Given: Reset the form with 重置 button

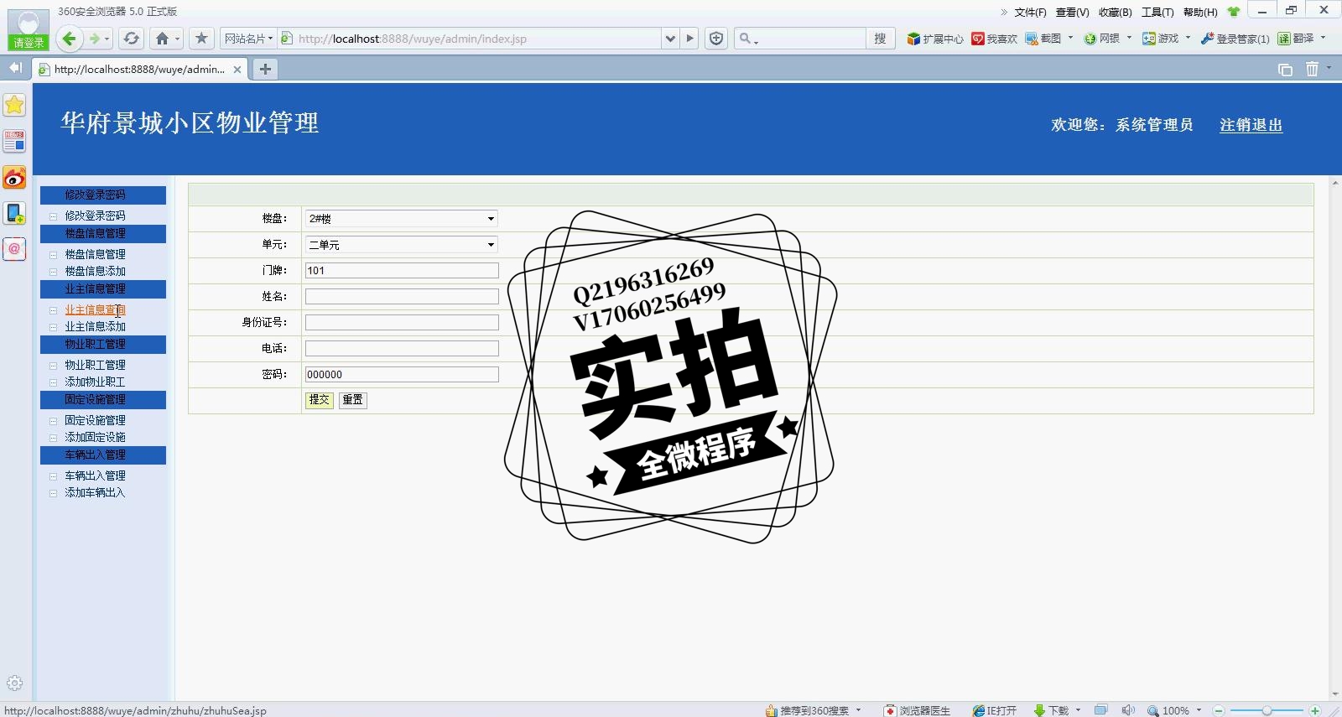Looking at the screenshot, I should coord(353,400).
